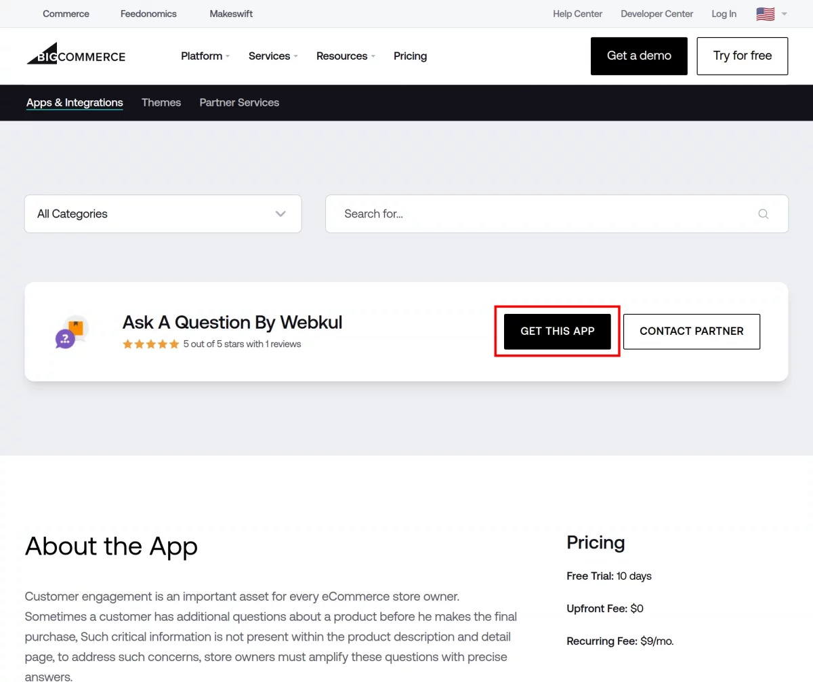Viewport: 813px width, 682px height.
Task: Click the Ask A Question By Webkul title
Action: (x=232, y=323)
